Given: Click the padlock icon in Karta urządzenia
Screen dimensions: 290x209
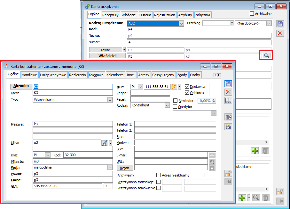Looking at the screenshot, I should [280, 192].
